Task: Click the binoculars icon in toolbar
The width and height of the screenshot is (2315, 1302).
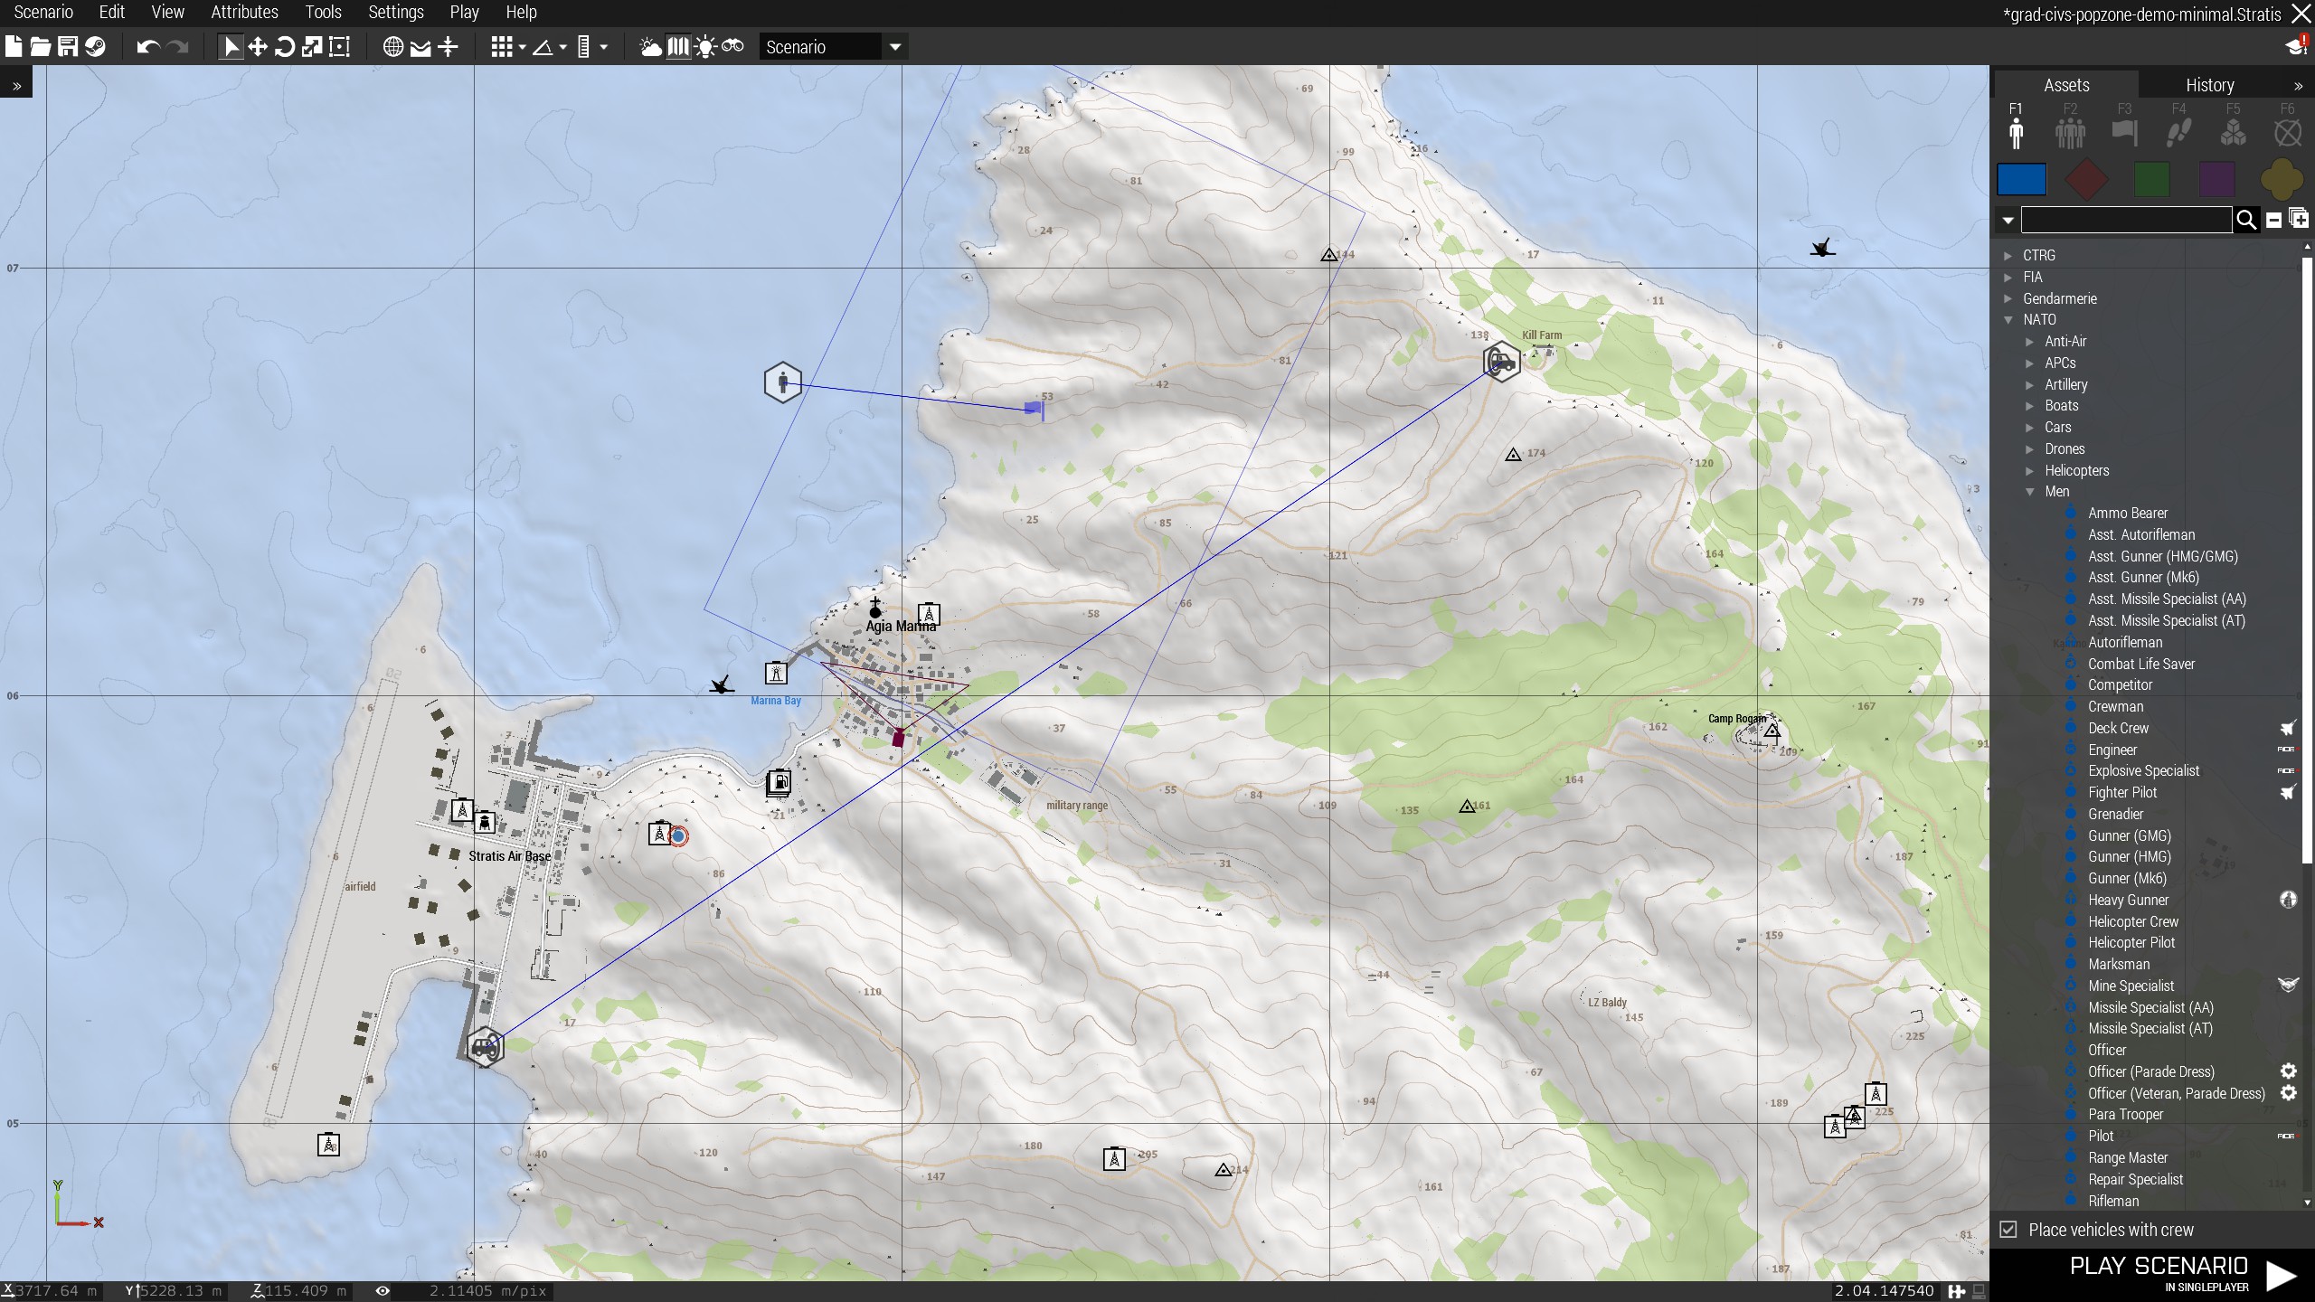Action: [732, 47]
